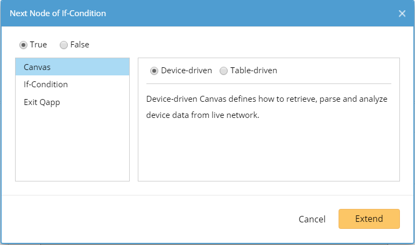Screen dimensions: 415x245
Task: Close the Next Node dialog with X
Action: [x=402, y=13]
